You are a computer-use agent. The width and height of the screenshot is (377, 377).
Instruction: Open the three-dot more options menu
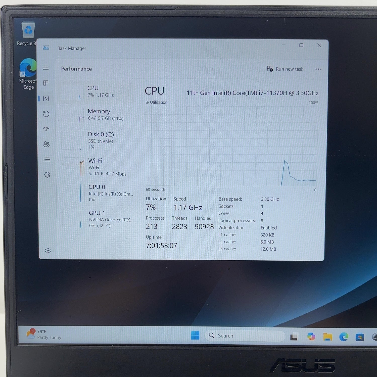point(318,69)
